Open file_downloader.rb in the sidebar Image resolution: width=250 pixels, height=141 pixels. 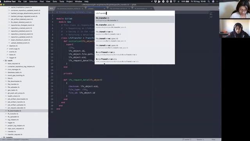click(x=15, y=81)
